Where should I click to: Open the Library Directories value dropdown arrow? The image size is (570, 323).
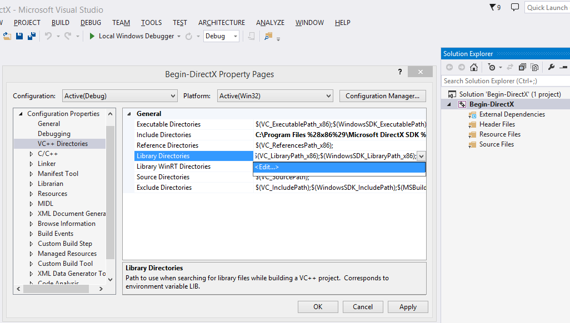click(421, 157)
